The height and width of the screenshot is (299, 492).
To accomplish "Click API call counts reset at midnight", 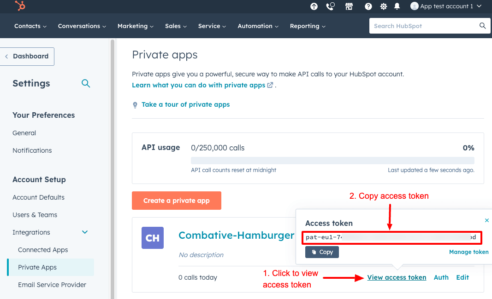I will coord(233,170).
